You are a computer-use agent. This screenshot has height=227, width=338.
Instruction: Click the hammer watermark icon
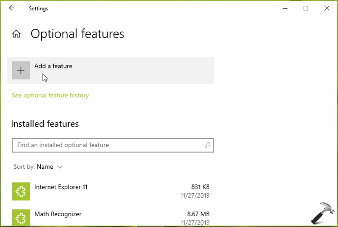coord(323,213)
